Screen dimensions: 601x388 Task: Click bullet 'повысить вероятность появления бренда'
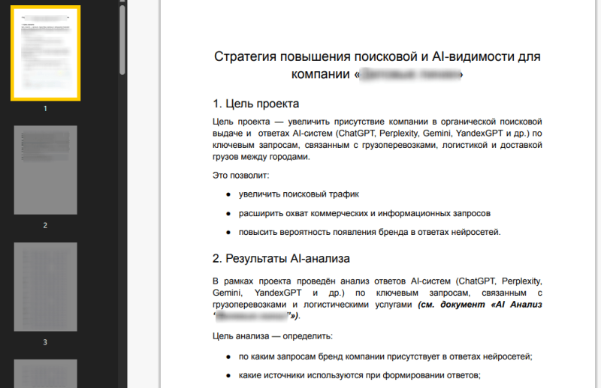point(370,232)
